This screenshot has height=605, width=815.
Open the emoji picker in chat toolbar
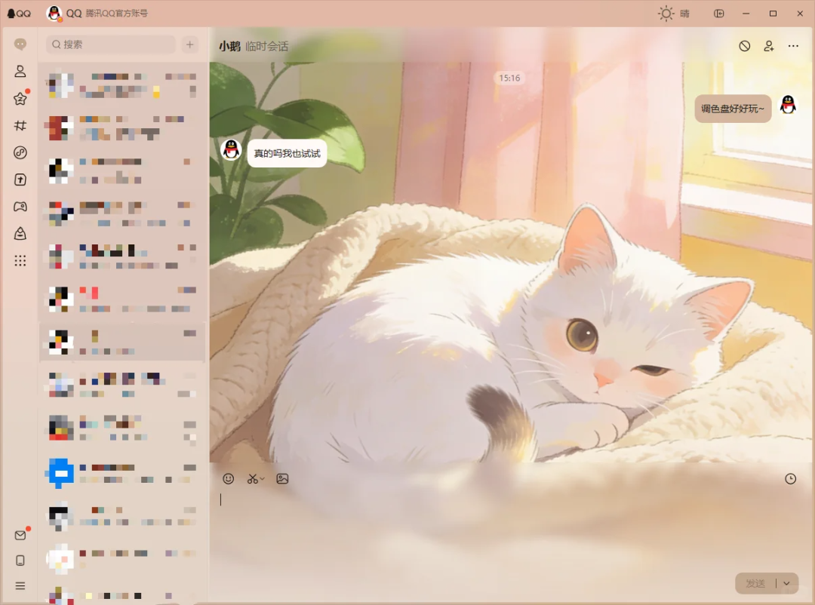point(229,478)
